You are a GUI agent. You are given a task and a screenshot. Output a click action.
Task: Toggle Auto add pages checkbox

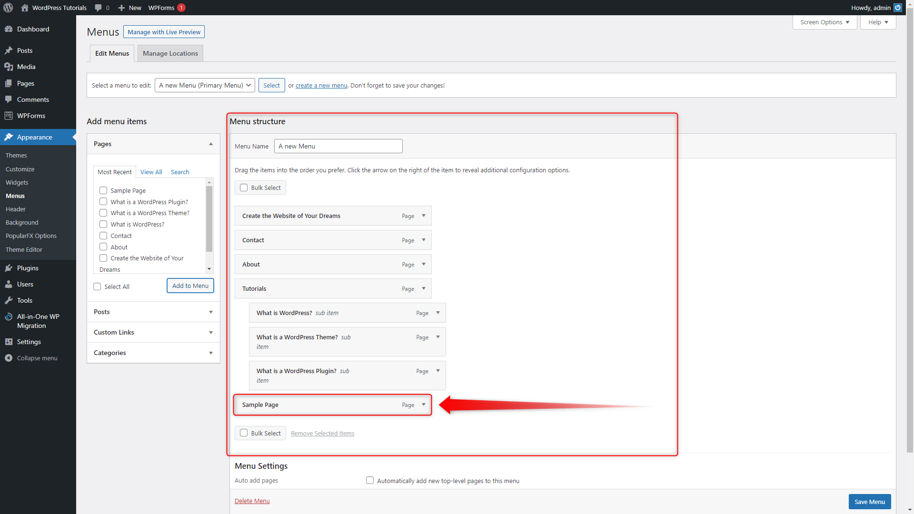370,480
